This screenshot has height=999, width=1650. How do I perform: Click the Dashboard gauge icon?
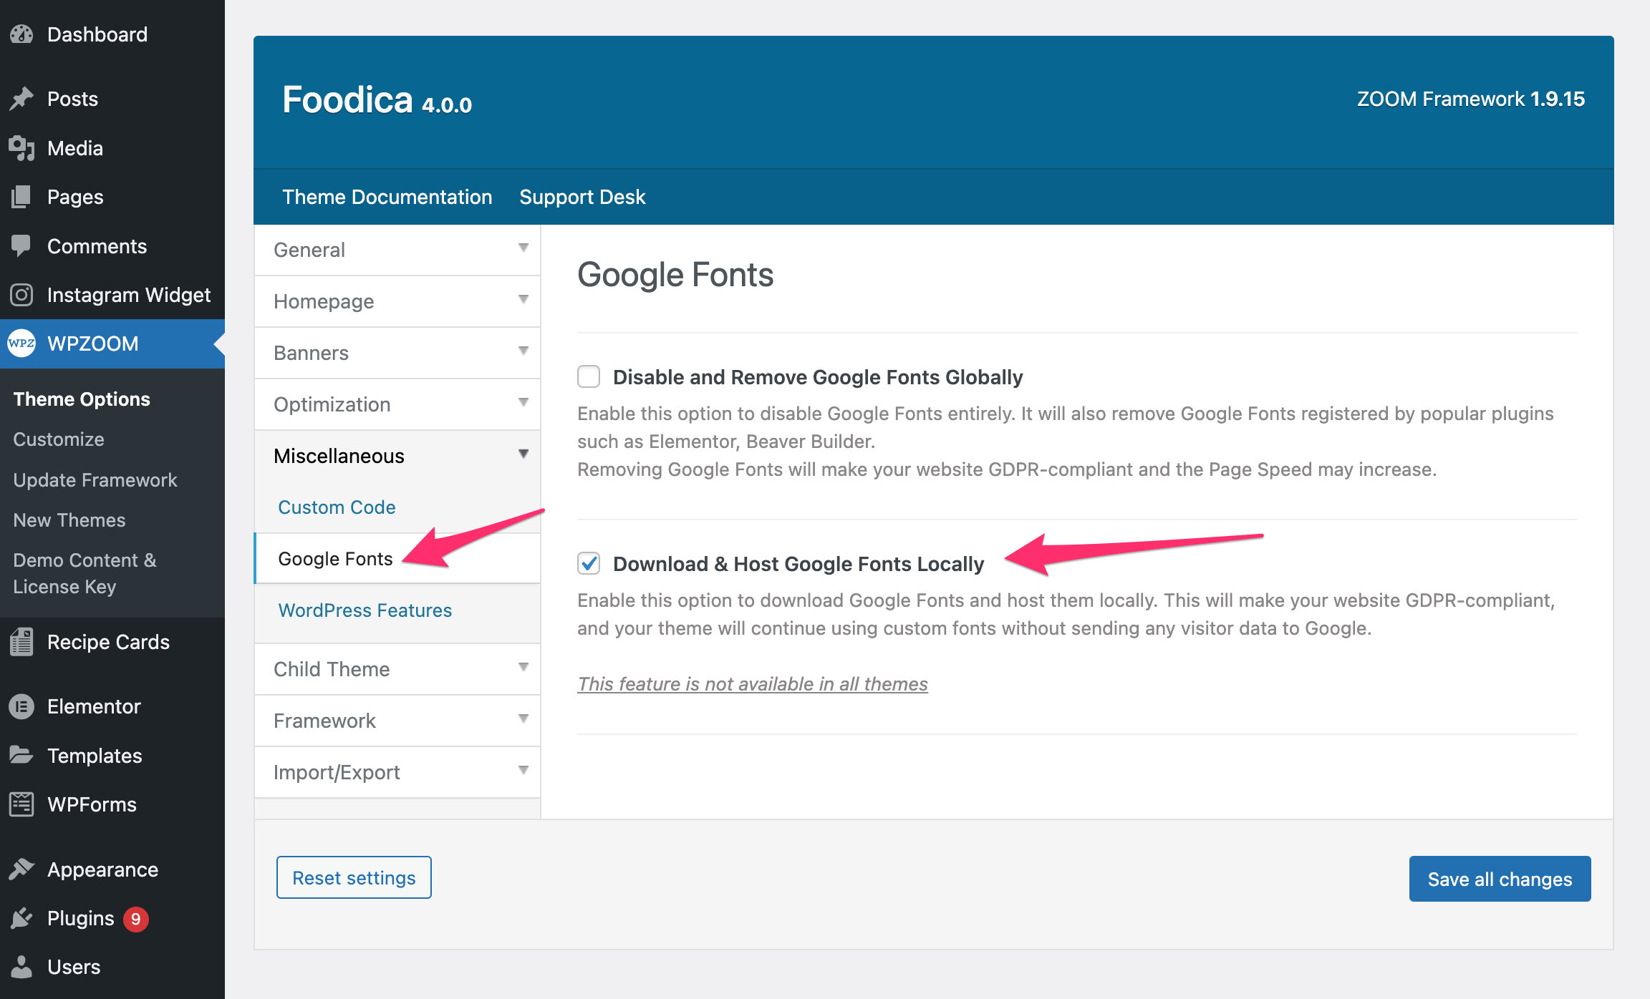click(x=21, y=34)
